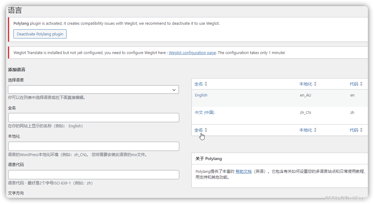Sort by 全名 in table header
Image resolution: width=374 pixels, height=204 pixels.
pyautogui.click(x=198, y=84)
